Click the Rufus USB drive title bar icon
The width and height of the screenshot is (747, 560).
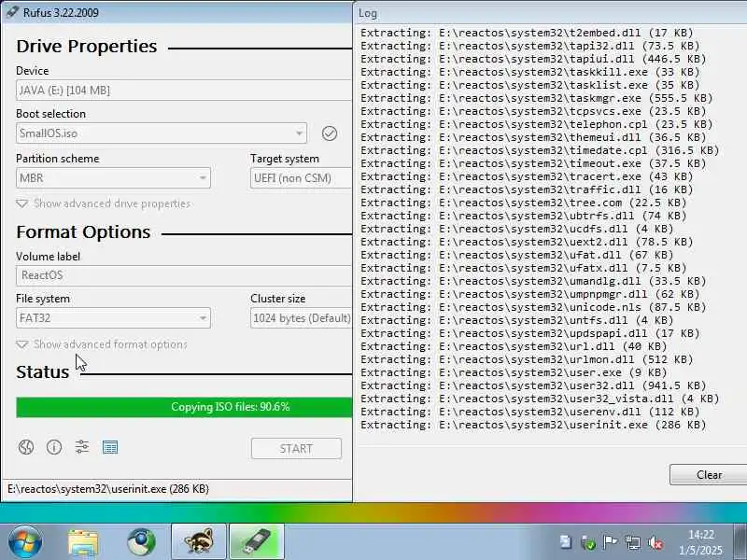point(12,12)
